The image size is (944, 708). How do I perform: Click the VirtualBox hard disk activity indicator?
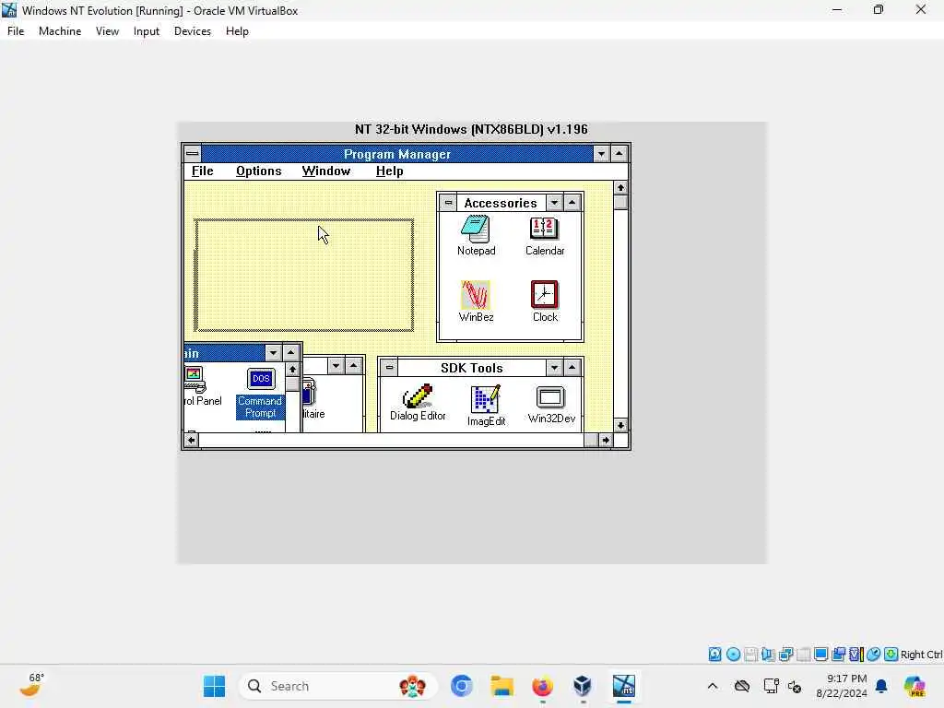coord(714,654)
